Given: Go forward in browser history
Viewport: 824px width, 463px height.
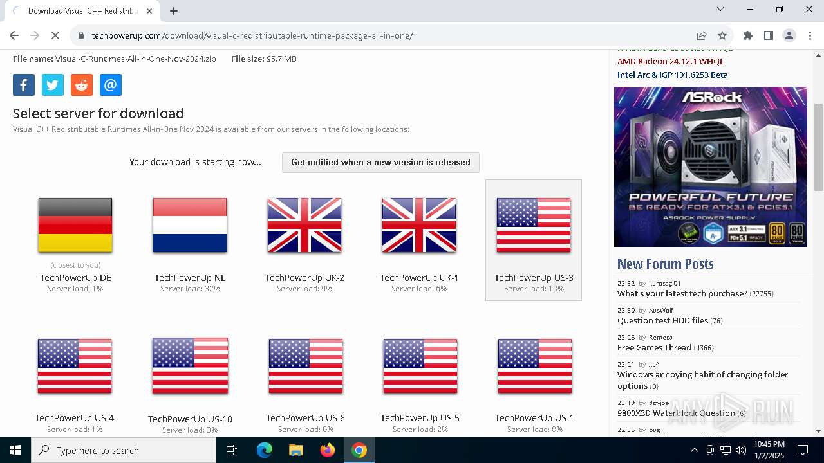Looking at the screenshot, I should (35, 35).
